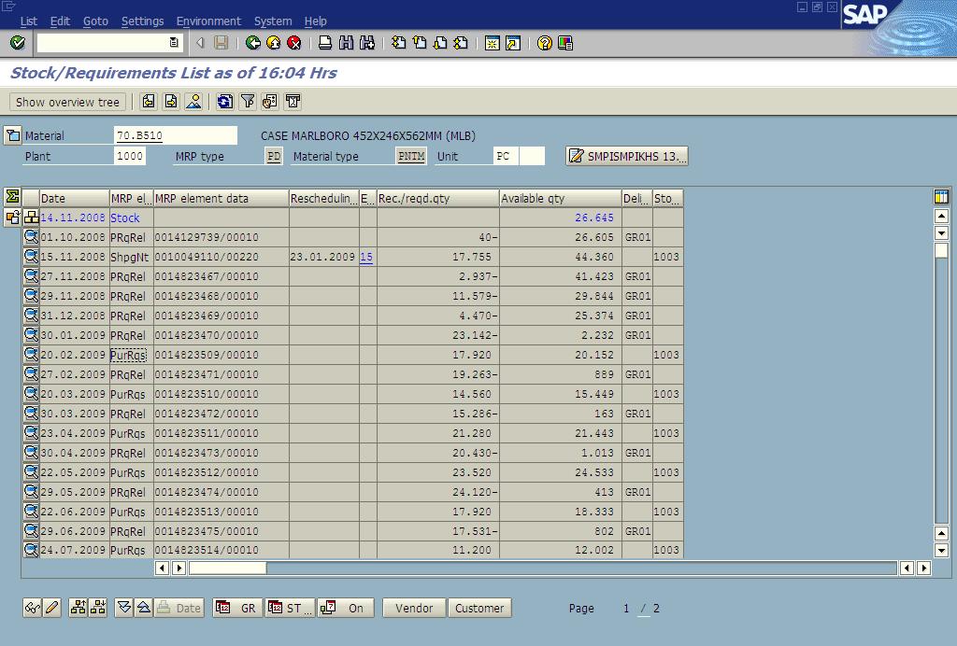The image size is (957, 646).
Task: Click the yellow Exit arrow icon
Action: pyautogui.click(x=274, y=43)
